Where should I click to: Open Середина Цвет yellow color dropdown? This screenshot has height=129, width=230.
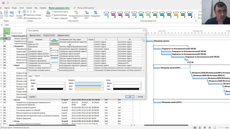click(x=102, y=89)
